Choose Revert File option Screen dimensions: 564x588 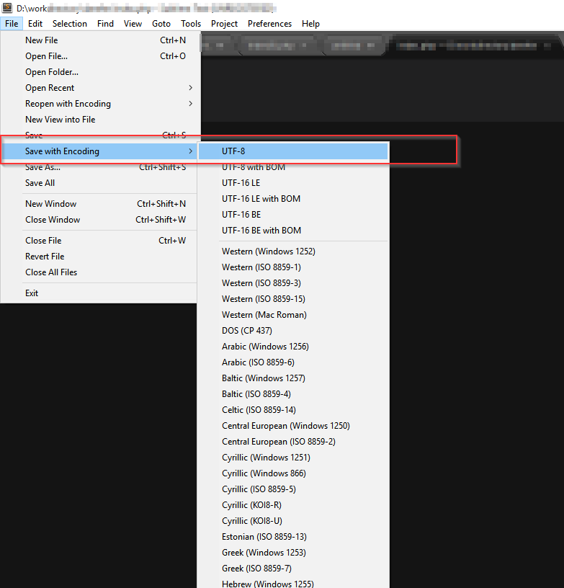tap(45, 257)
